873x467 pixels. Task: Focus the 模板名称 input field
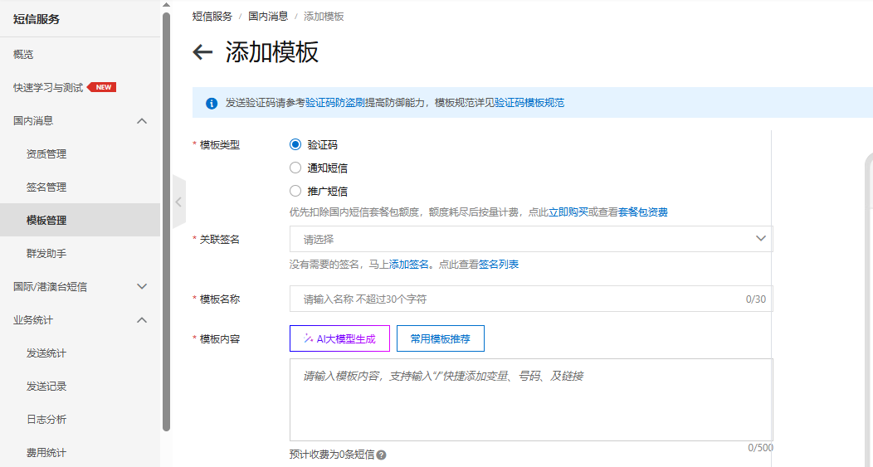click(531, 299)
